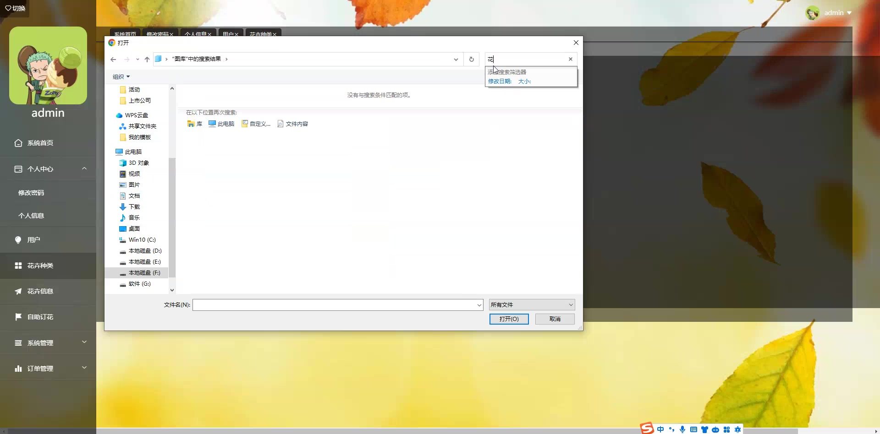Viewport: 880px width, 434px height.
Task: Open 本地磁盘 (E:)
Action: pyautogui.click(x=140, y=262)
